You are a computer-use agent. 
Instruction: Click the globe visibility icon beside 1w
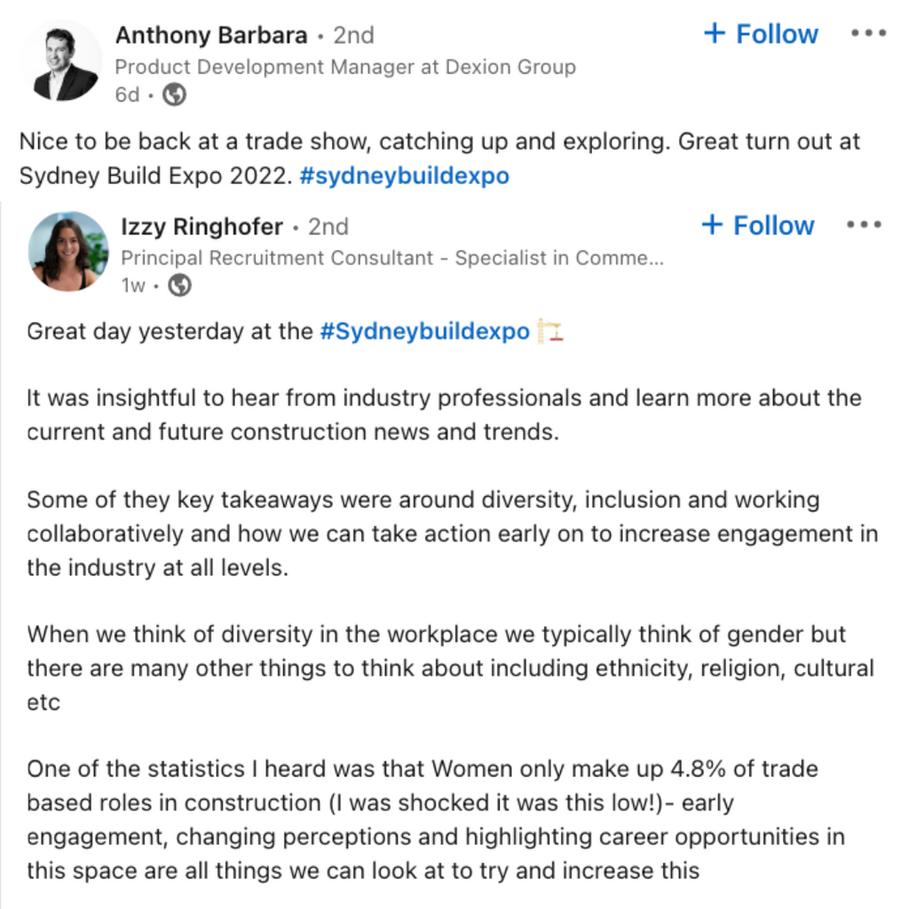click(x=179, y=285)
